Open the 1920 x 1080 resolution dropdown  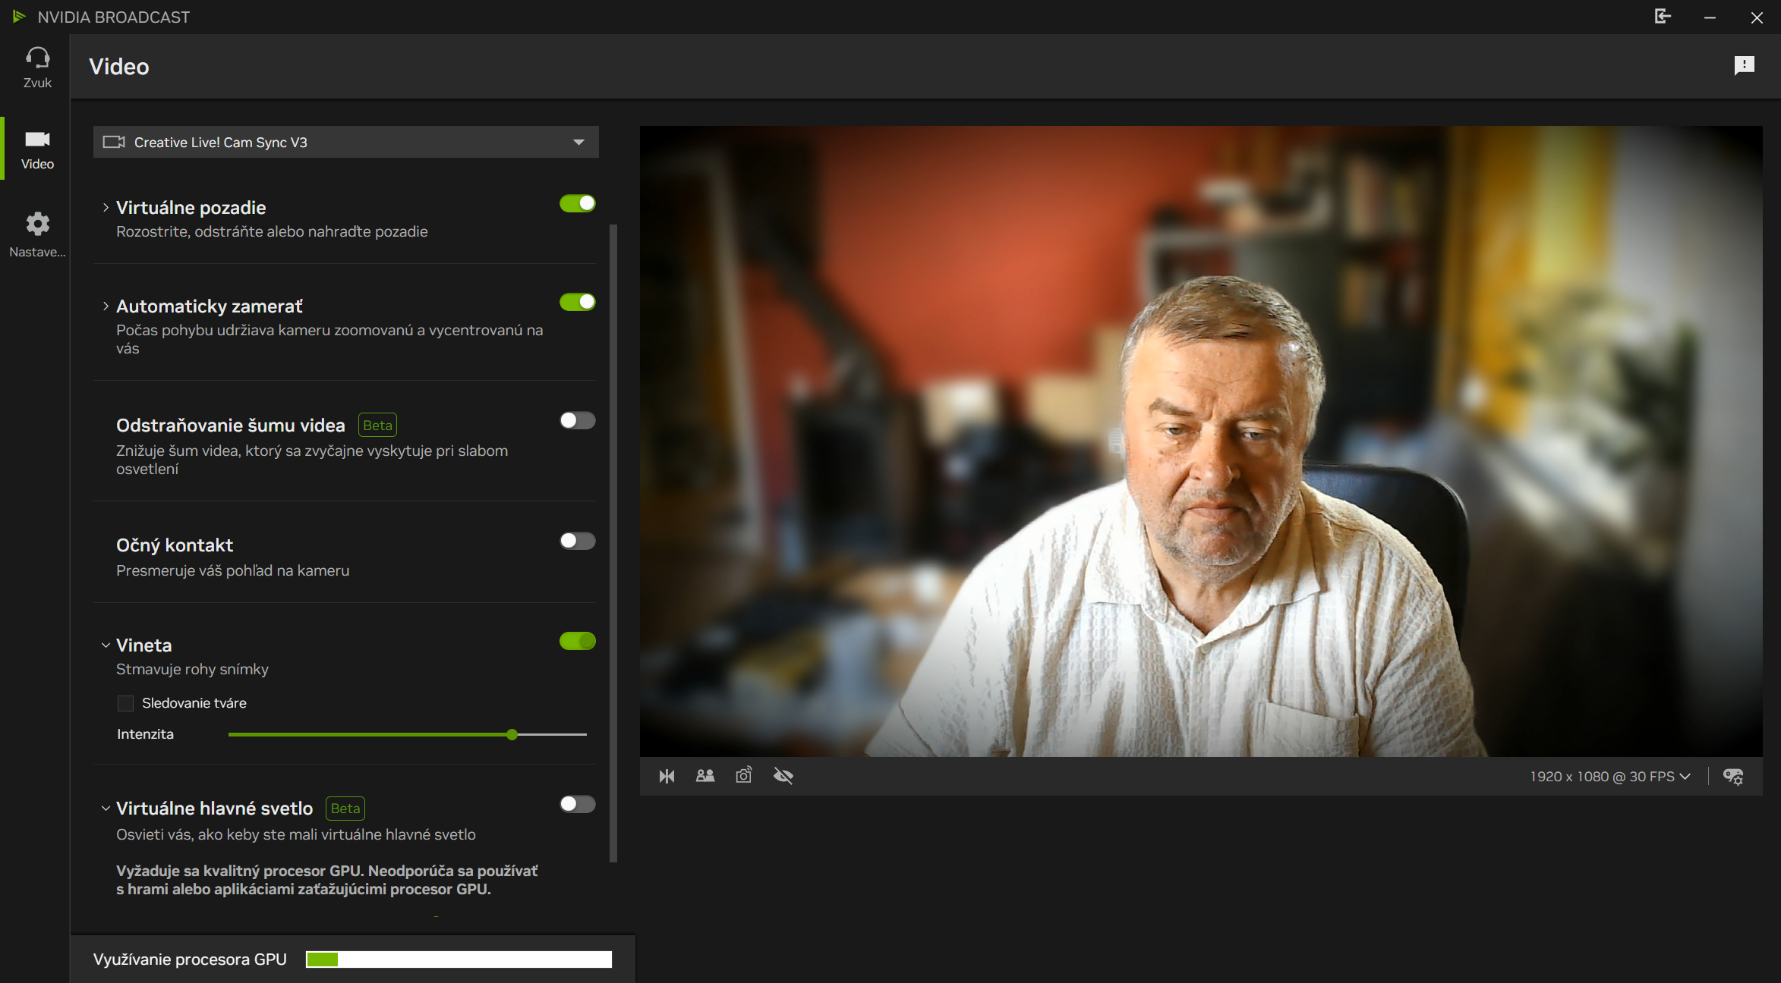pos(1610,776)
